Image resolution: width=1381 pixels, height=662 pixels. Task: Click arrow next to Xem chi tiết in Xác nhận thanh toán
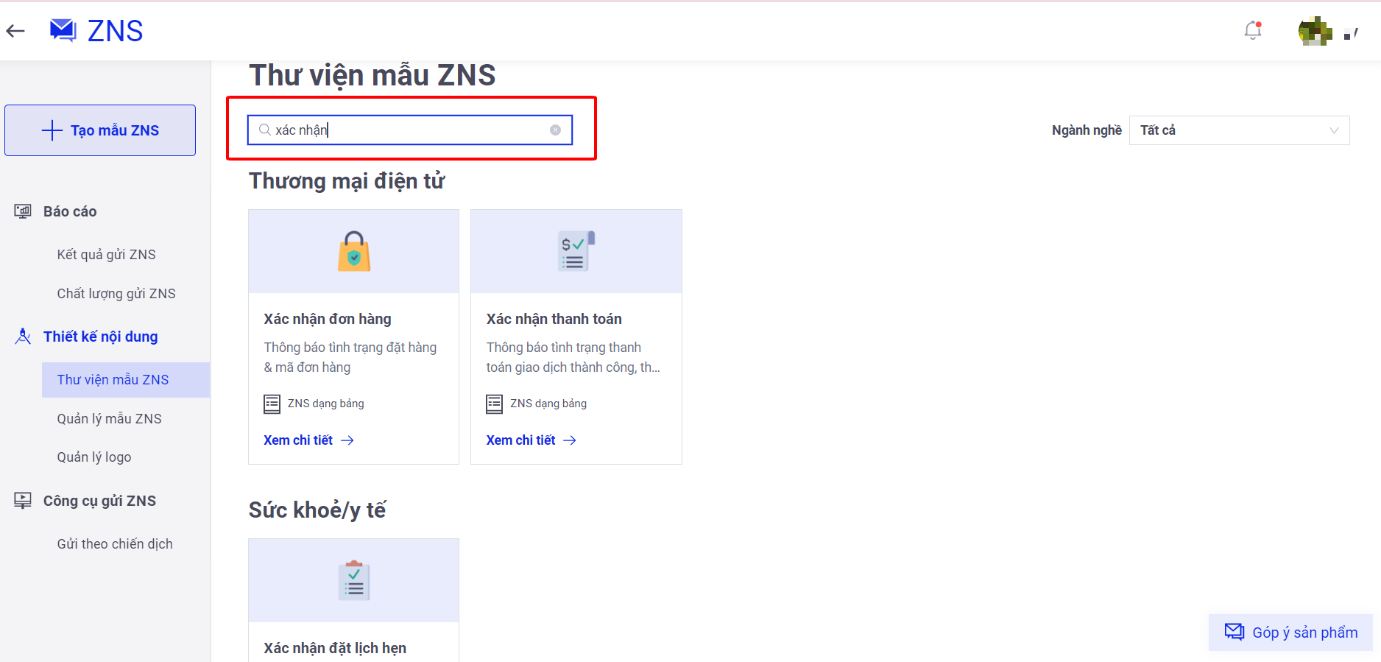coord(570,440)
